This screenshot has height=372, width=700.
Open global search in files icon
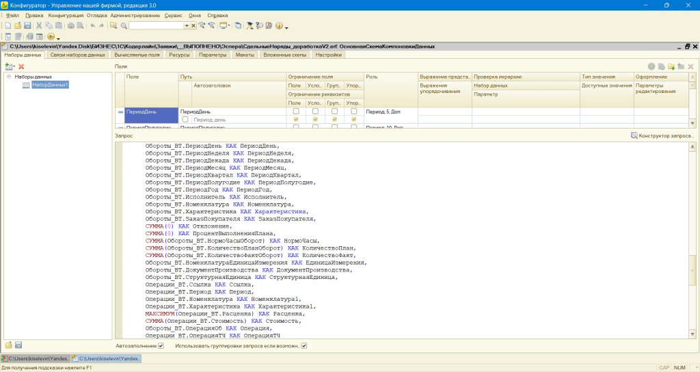coord(113,26)
